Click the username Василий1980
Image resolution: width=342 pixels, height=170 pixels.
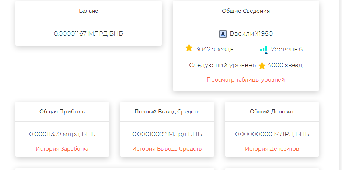(251, 34)
